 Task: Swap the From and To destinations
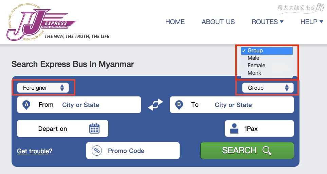[156, 105]
